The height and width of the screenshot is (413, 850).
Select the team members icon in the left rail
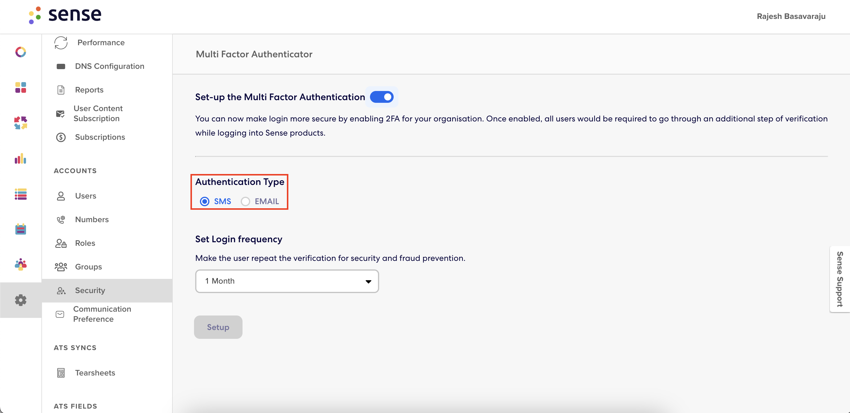(20, 264)
